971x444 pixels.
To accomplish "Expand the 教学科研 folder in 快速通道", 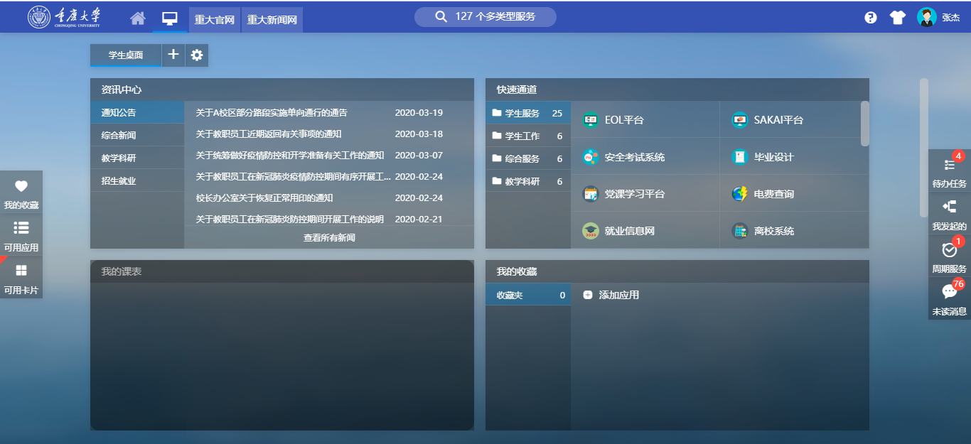I will pyautogui.click(x=527, y=181).
